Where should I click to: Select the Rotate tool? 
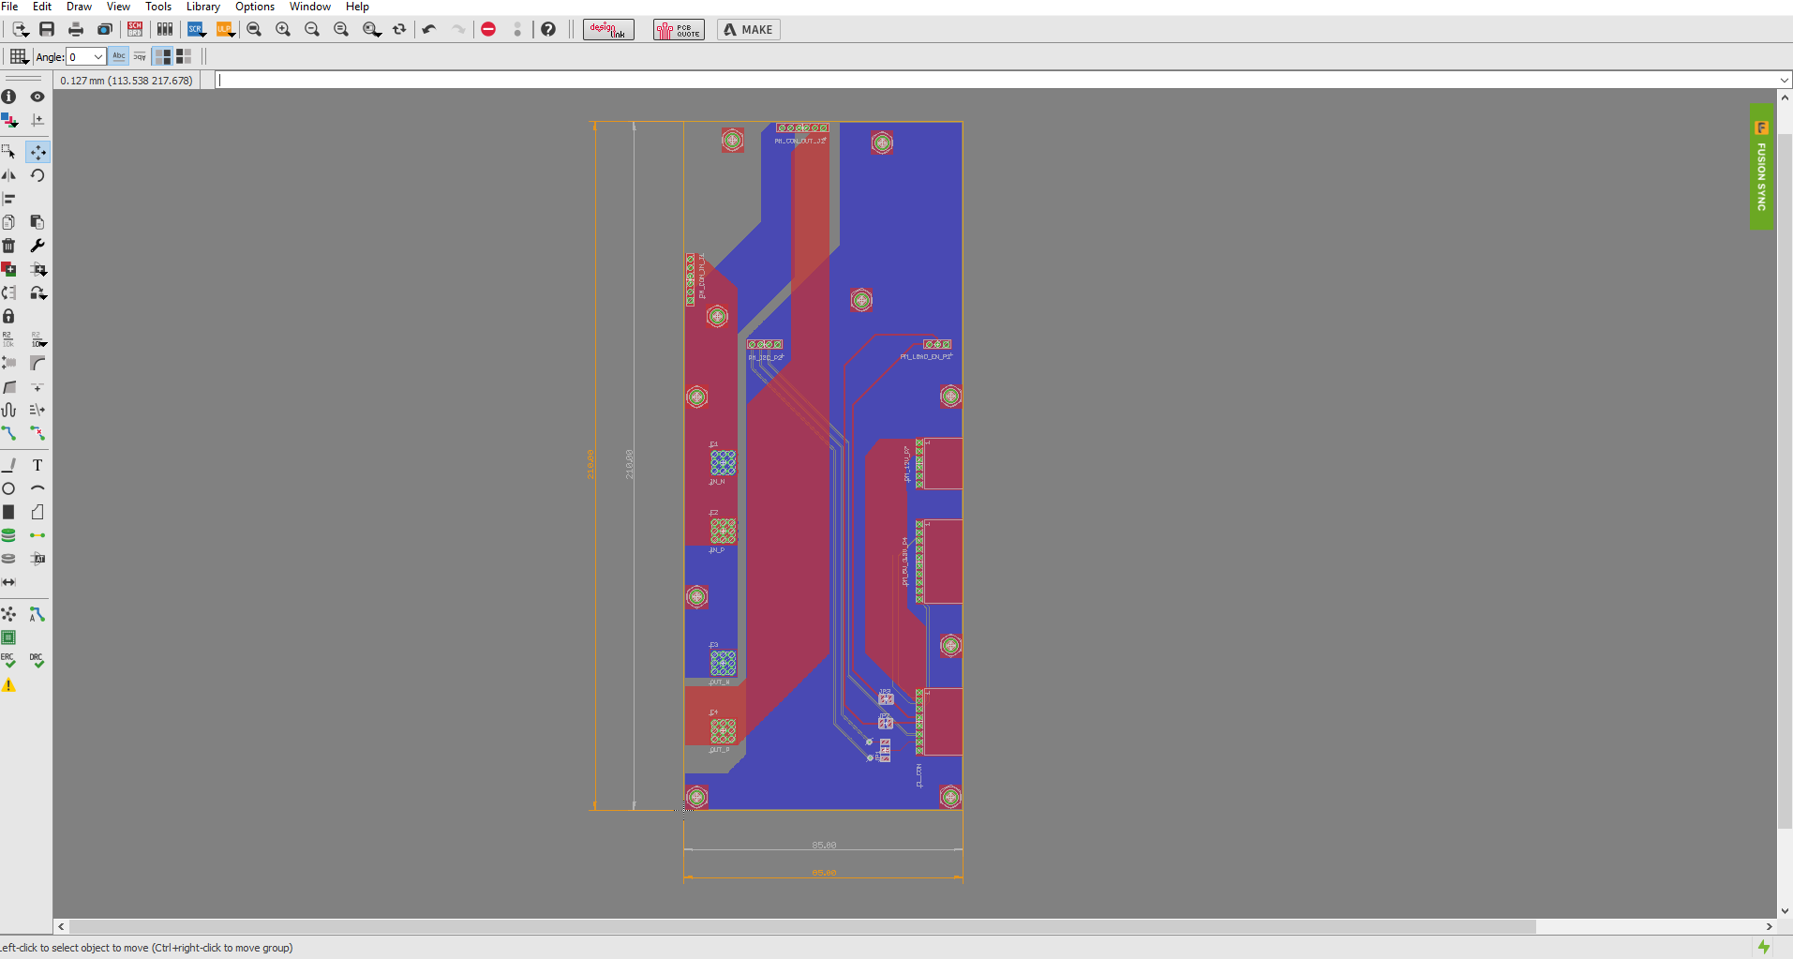click(37, 175)
